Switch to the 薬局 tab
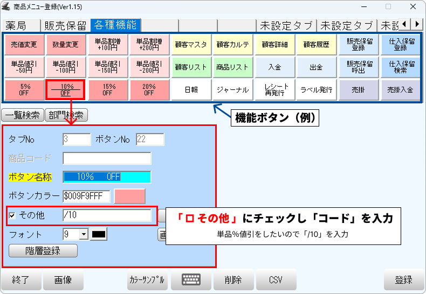The width and height of the screenshot is (426, 294). pyautogui.click(x=20, y=25)
